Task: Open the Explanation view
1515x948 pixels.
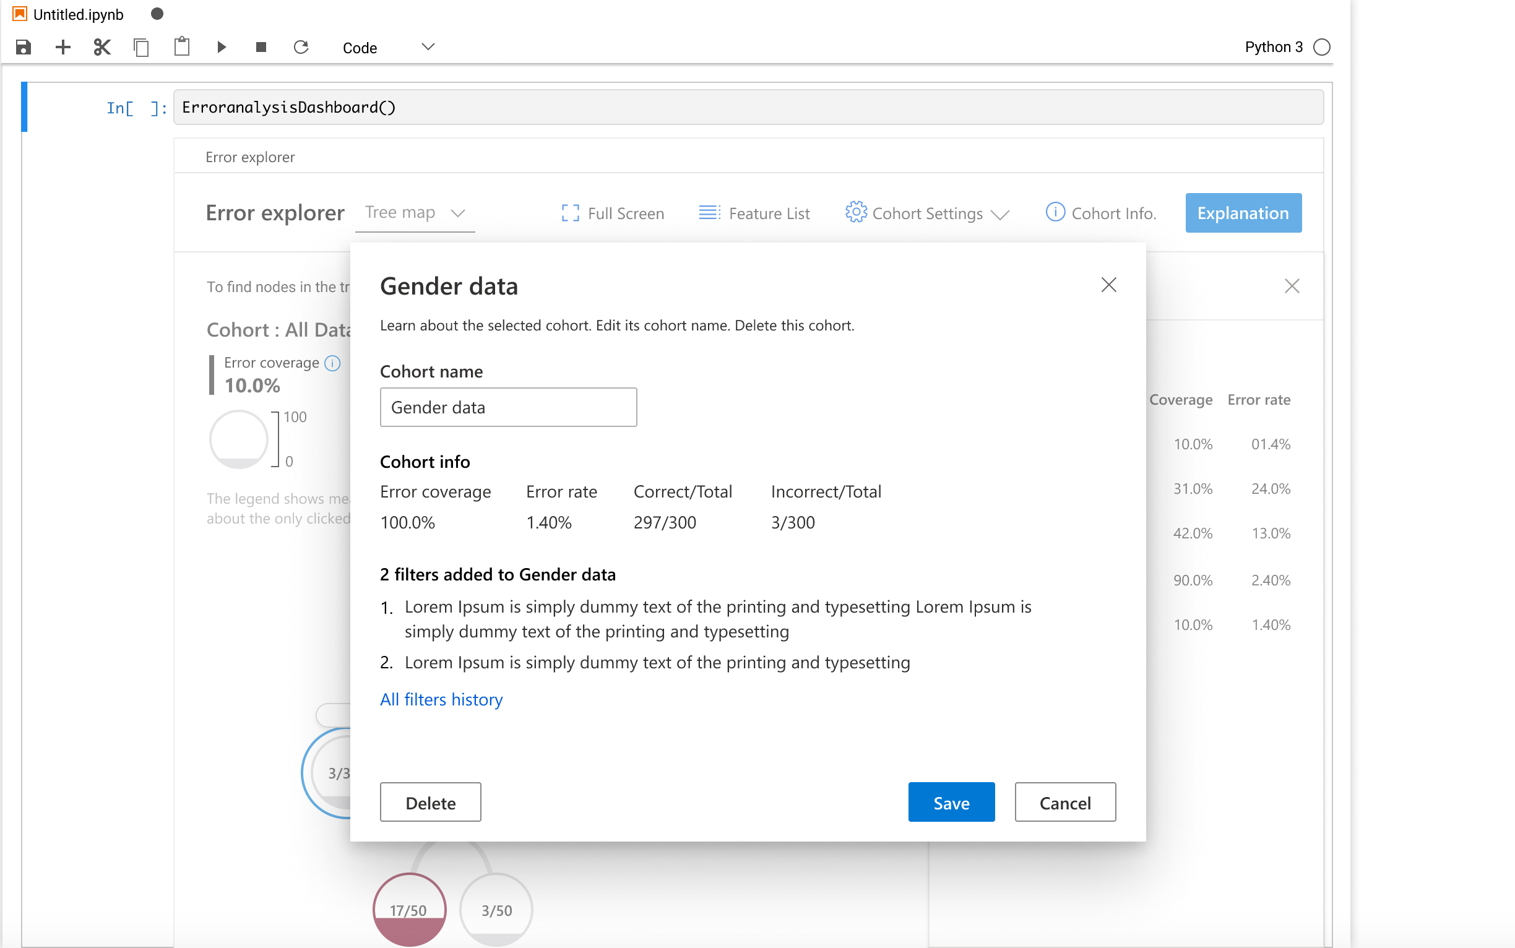Action: (x=1243, y=213)
